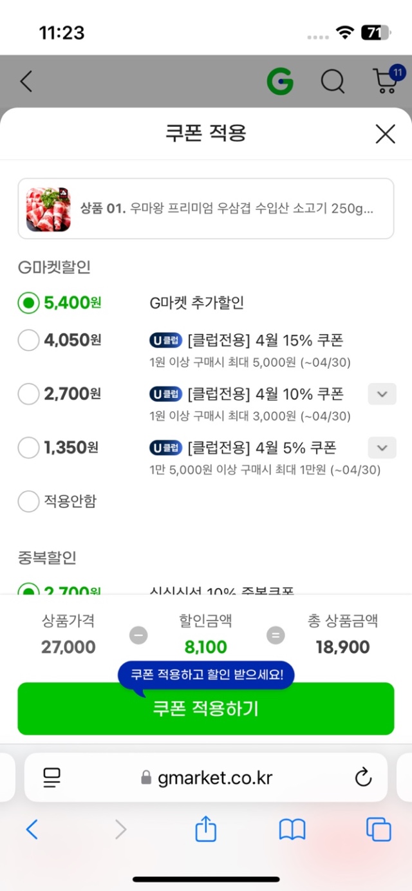Tap the gmarket.co.kr address bar
The width and height of the screenshot is (412, 891).
click(206, 778)
